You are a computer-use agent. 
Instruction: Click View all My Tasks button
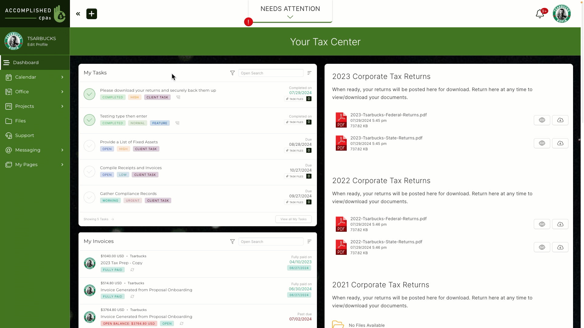point(294,219)
